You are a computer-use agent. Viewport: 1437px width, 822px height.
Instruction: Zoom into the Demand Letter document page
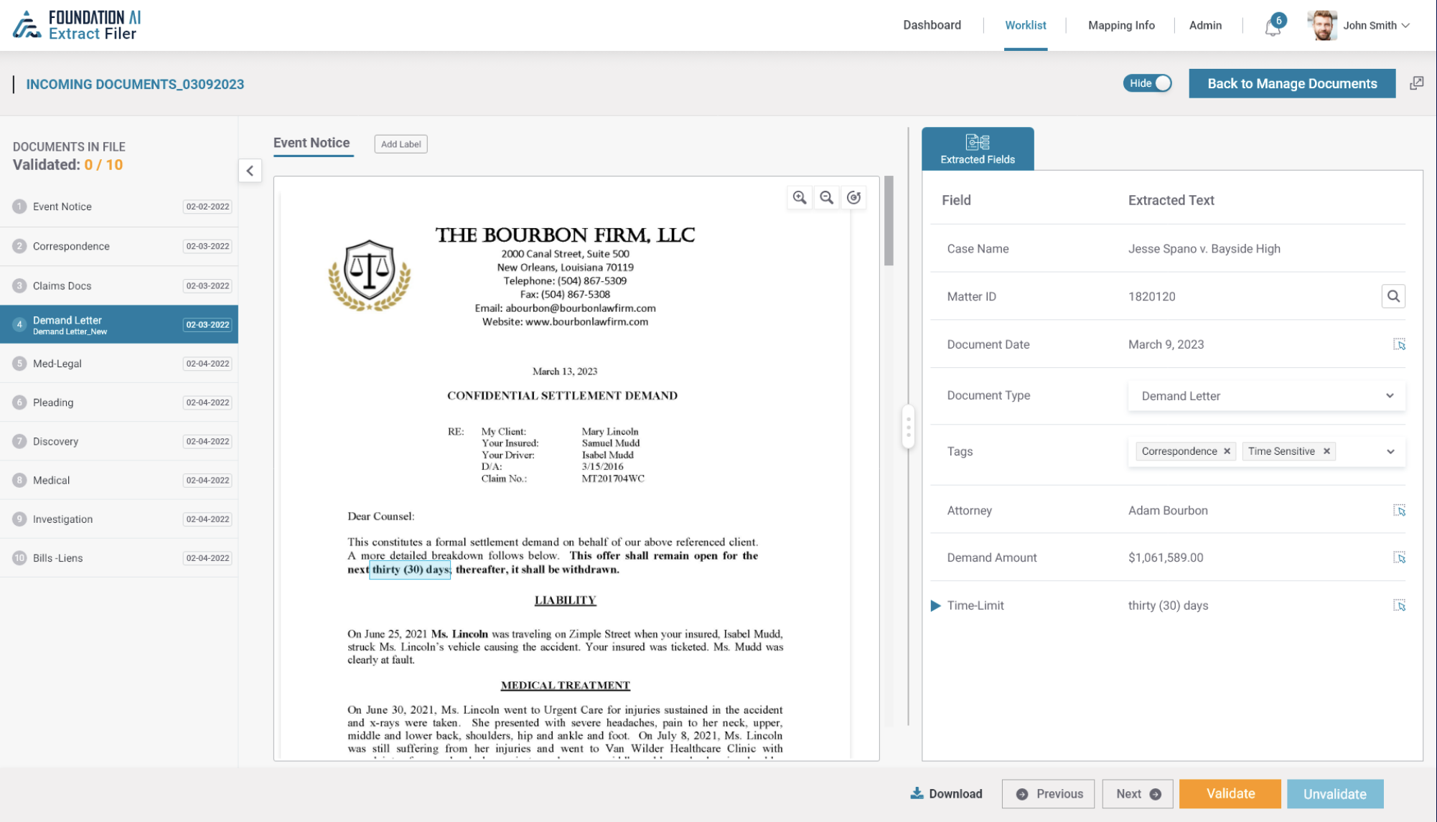[x=800, y=197]
